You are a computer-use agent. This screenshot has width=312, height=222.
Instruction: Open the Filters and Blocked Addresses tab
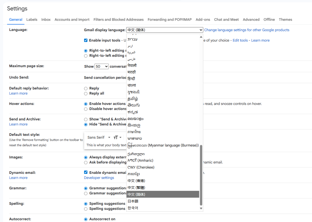pos(118,20)
